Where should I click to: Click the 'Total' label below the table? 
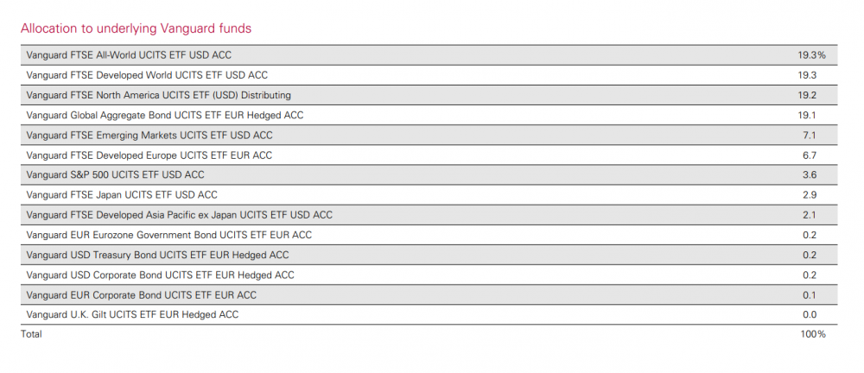tap(31, 334)
